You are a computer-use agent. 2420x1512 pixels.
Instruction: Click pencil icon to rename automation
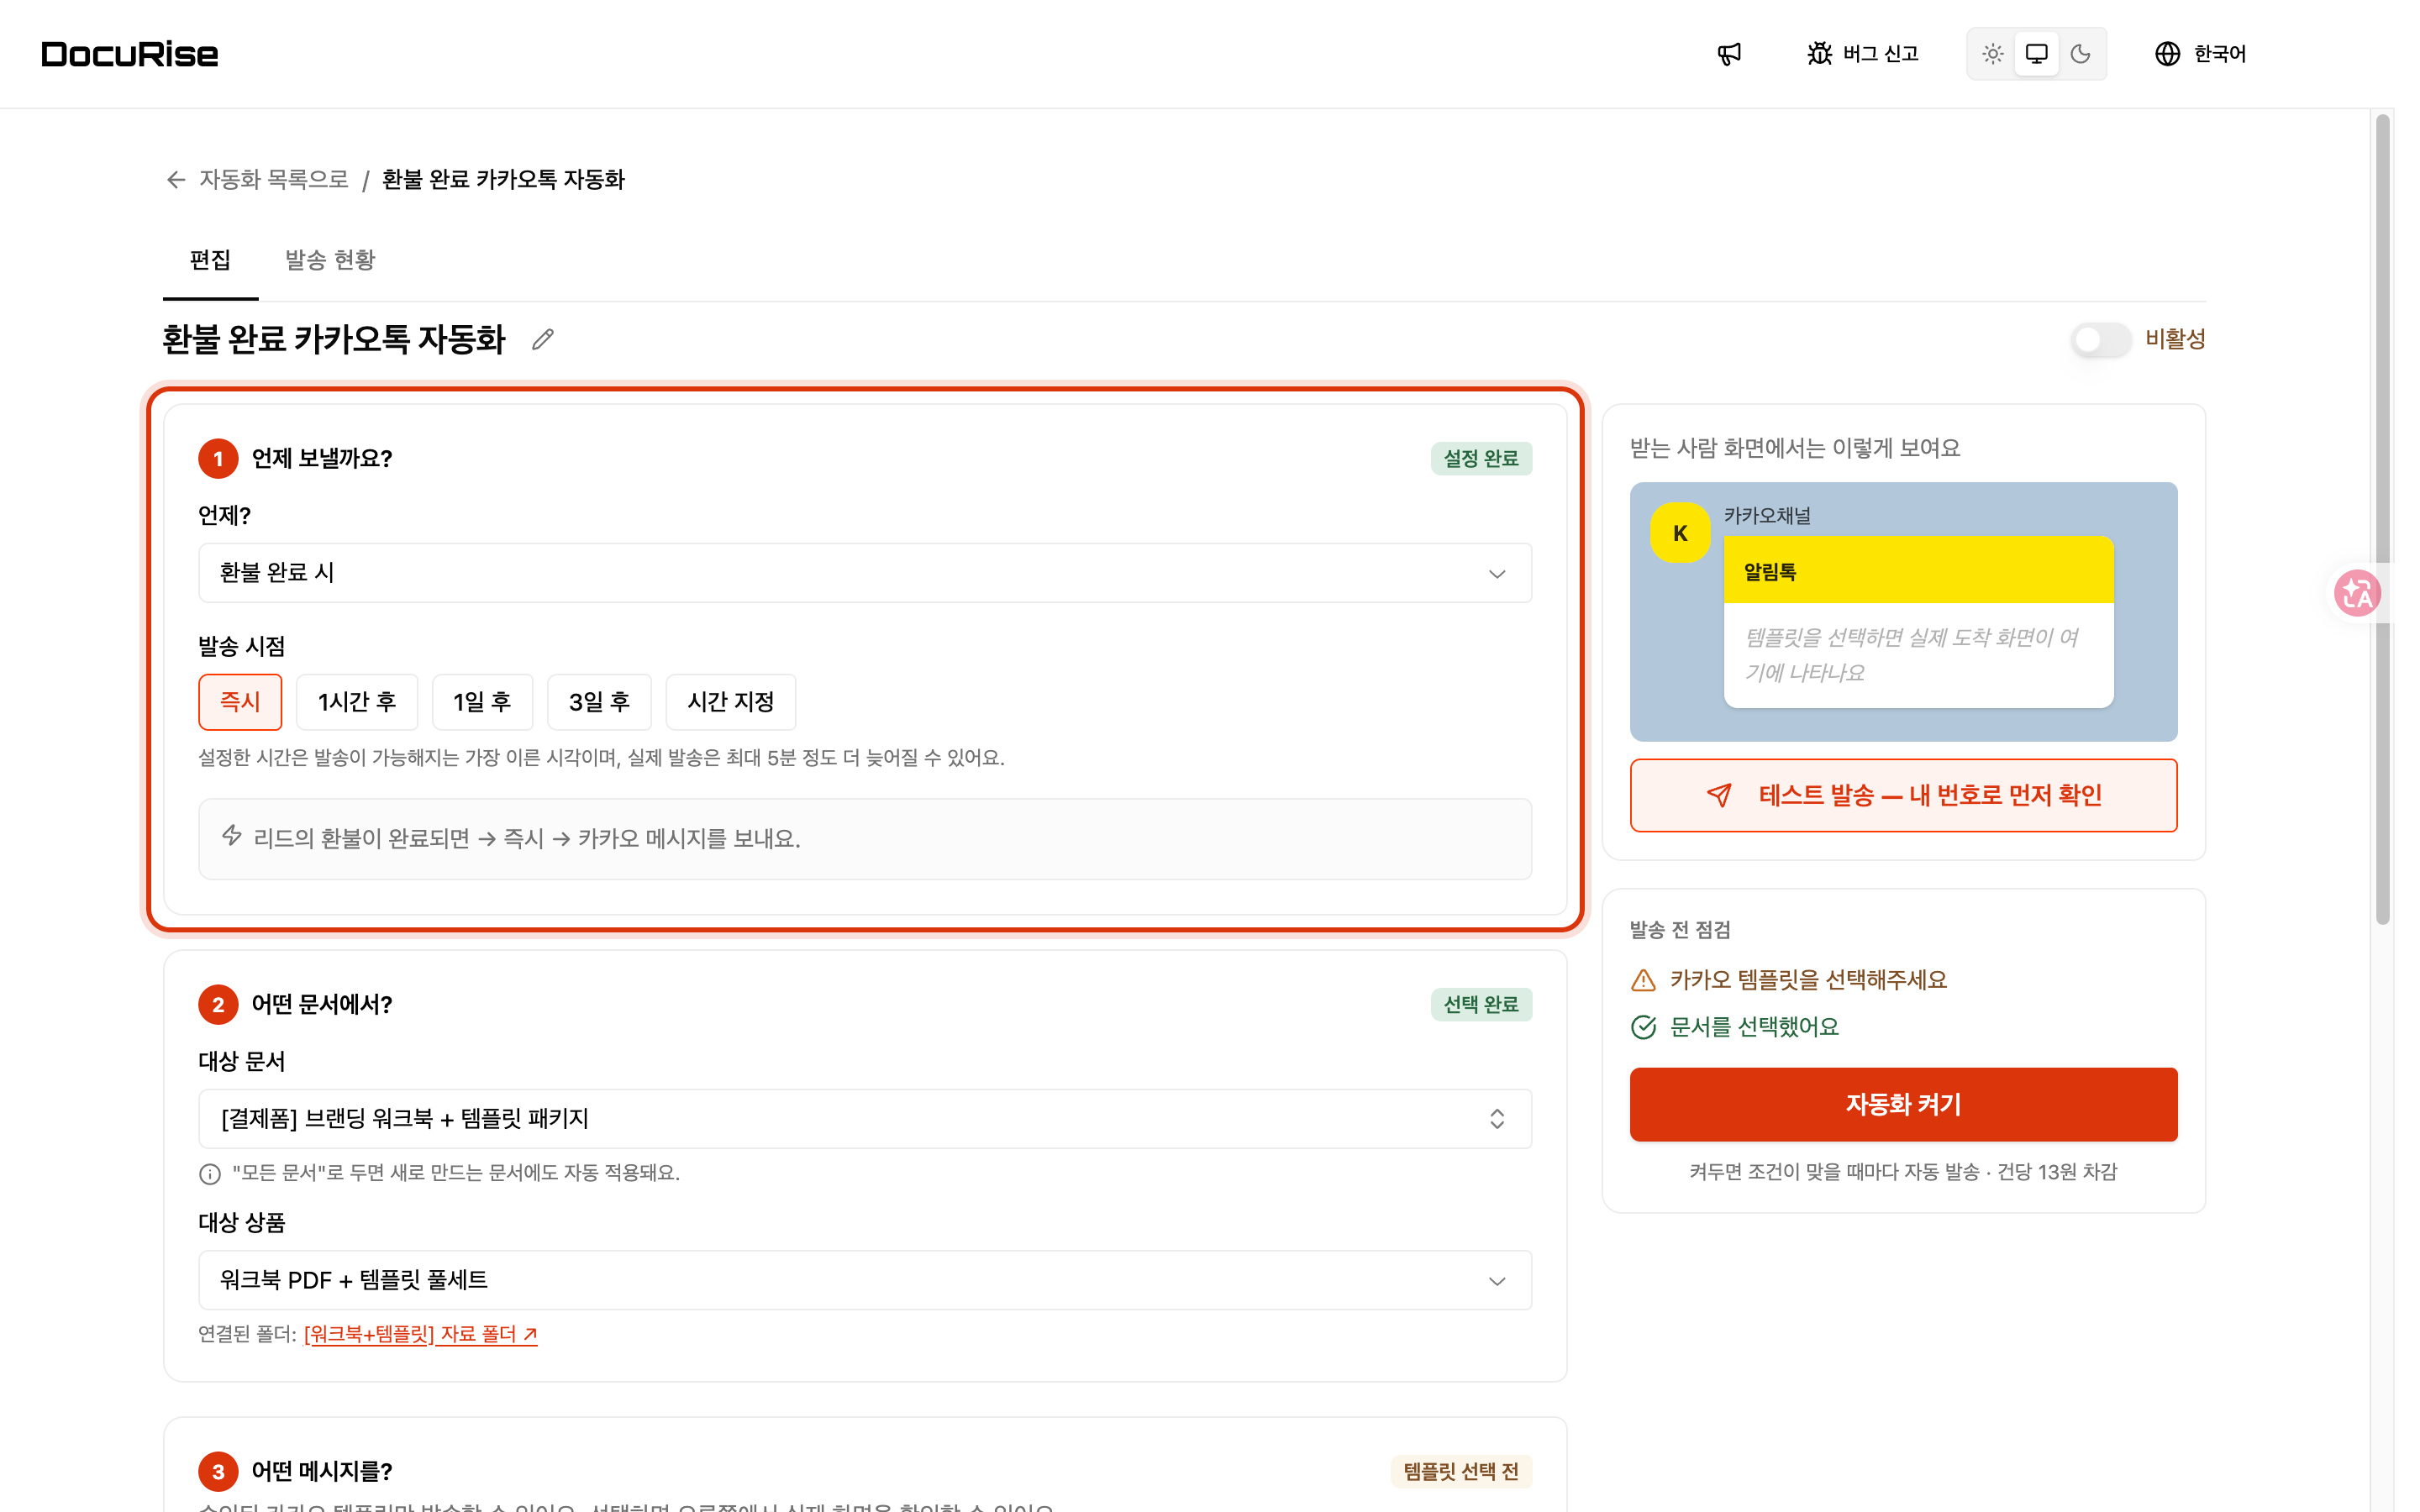click(x=542, y=340)
